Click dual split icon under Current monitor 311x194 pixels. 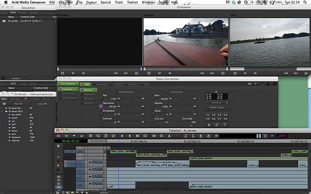pyautogui.click(x=149, y=73)
